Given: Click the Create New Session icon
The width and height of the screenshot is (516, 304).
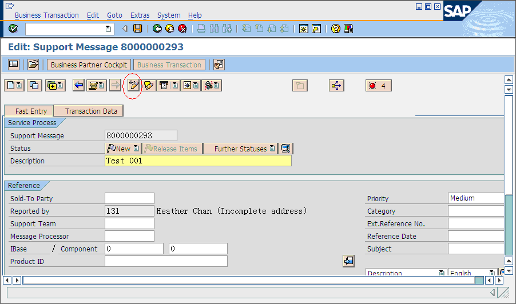Looking at the screenshot, I should click(303, 29).
